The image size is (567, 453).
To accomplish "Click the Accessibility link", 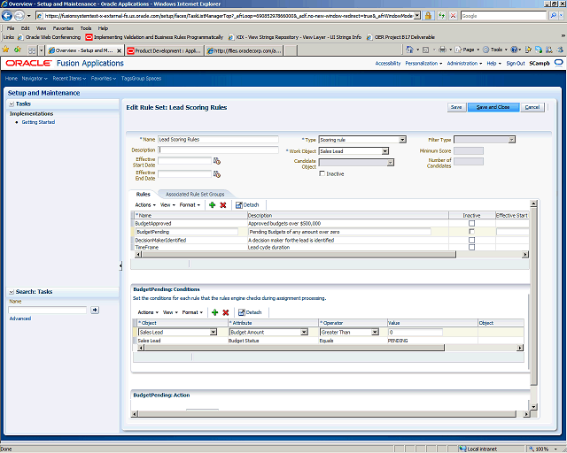I will tap(388, 63).
